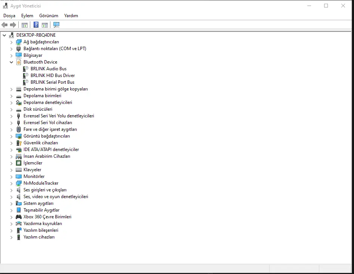The width and height of the screenshot is (354, 274).
Task: Select the Bilgisayar label
Action: [x=33, y=55]
